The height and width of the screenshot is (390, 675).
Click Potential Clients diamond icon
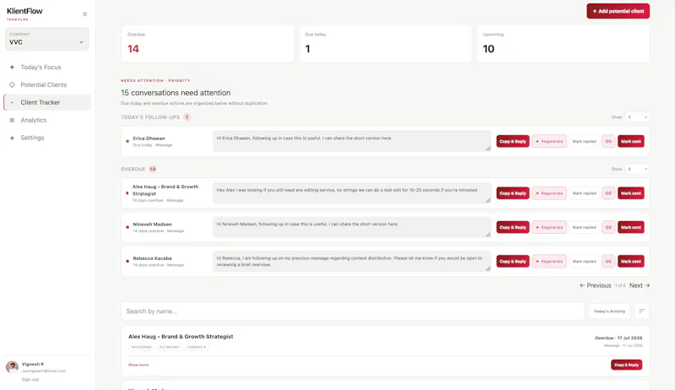click(12, 84)
